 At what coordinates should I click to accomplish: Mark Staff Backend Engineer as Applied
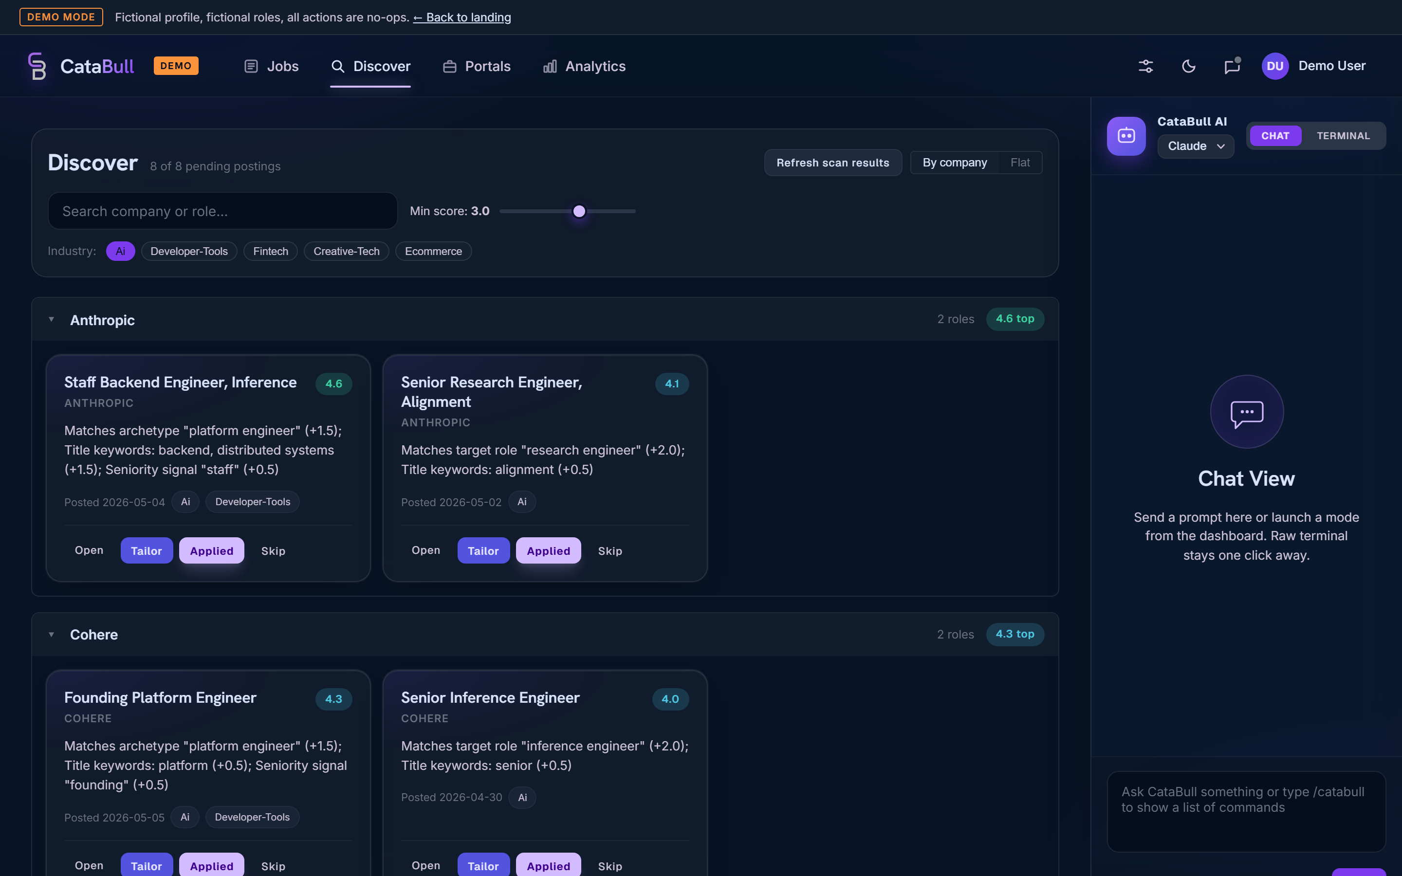tap(211, 550)
